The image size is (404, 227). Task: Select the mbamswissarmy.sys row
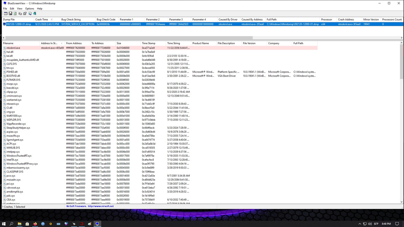tap(160, 168)
